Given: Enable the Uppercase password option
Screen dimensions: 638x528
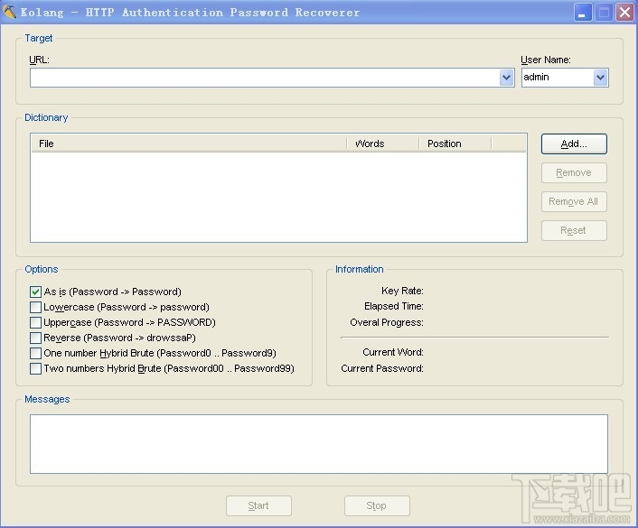Looking at the screenshot, I should [x=35, y=322].
